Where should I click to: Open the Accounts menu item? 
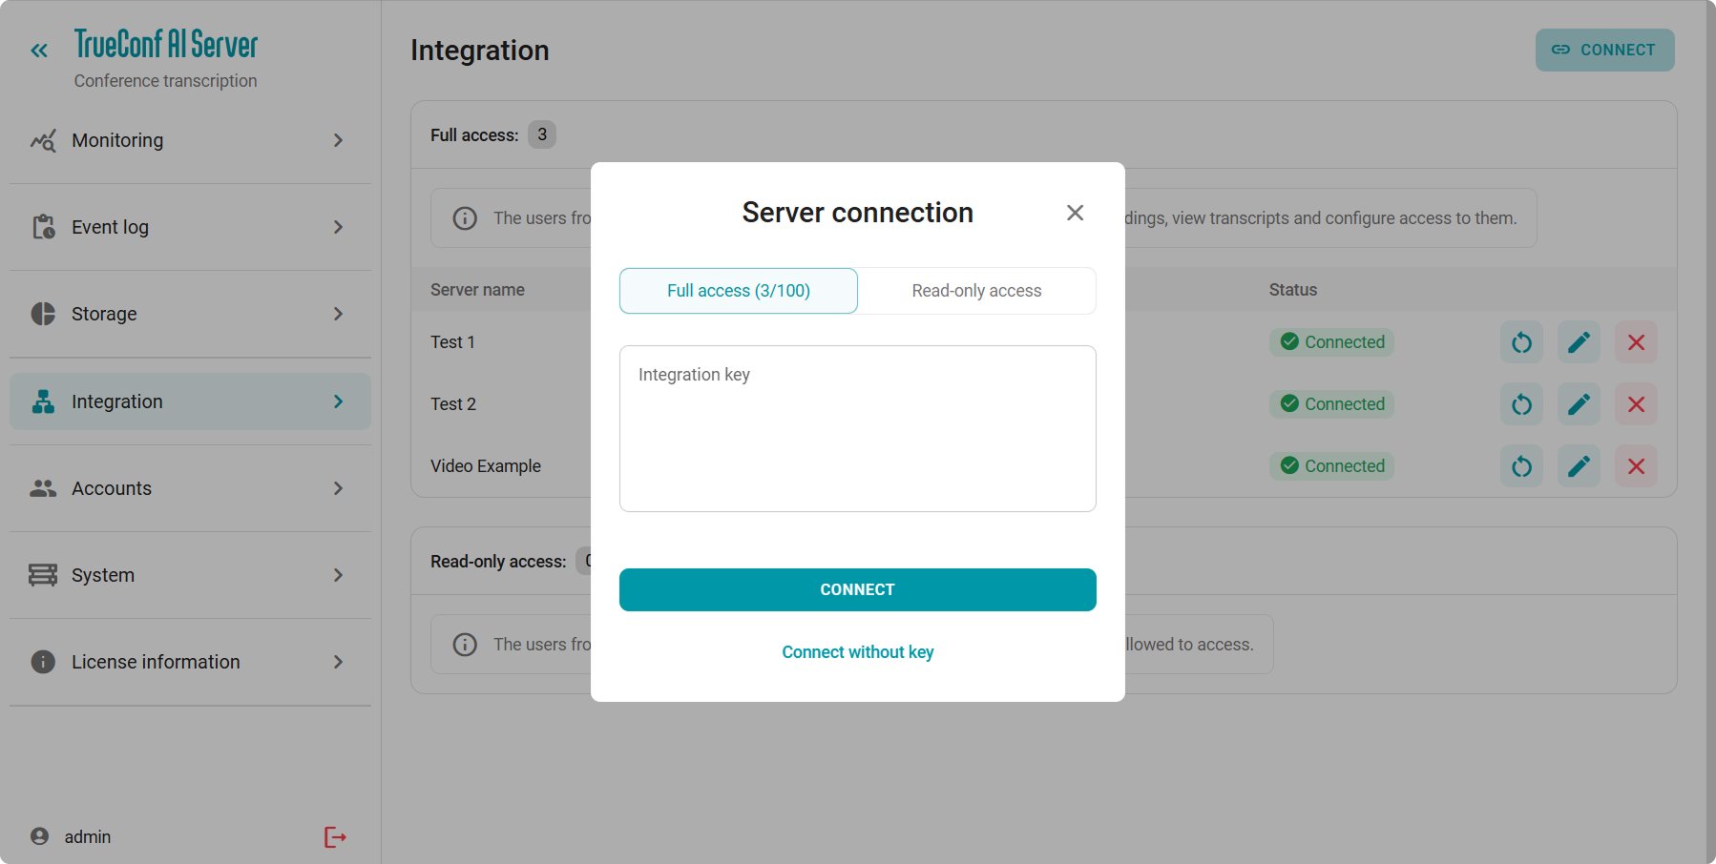112,488
